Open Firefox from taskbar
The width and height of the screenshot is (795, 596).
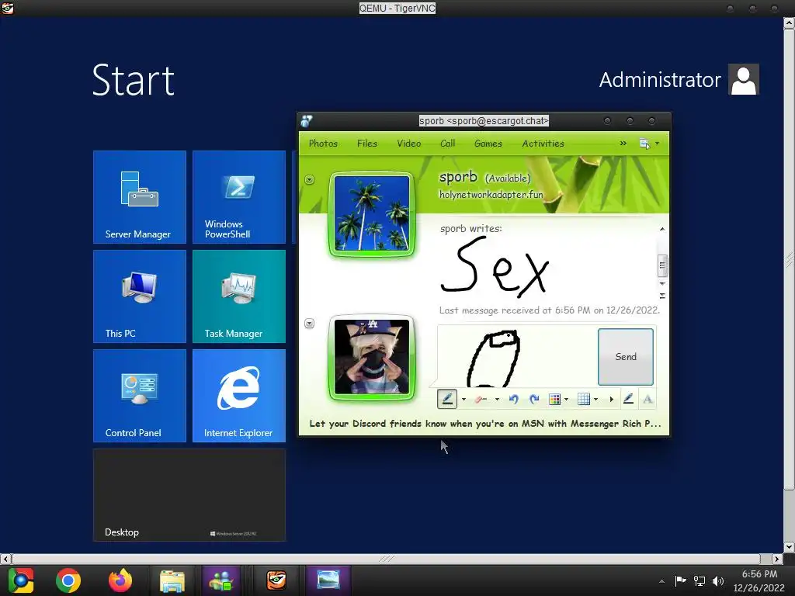click(120, 580)
